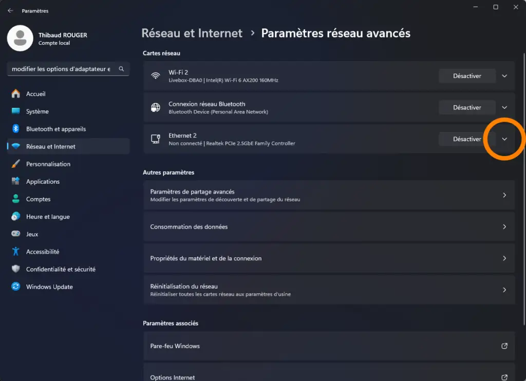Click the Cartes réseau heading
Screen dimensions: 526x381
tap(161, 53)
